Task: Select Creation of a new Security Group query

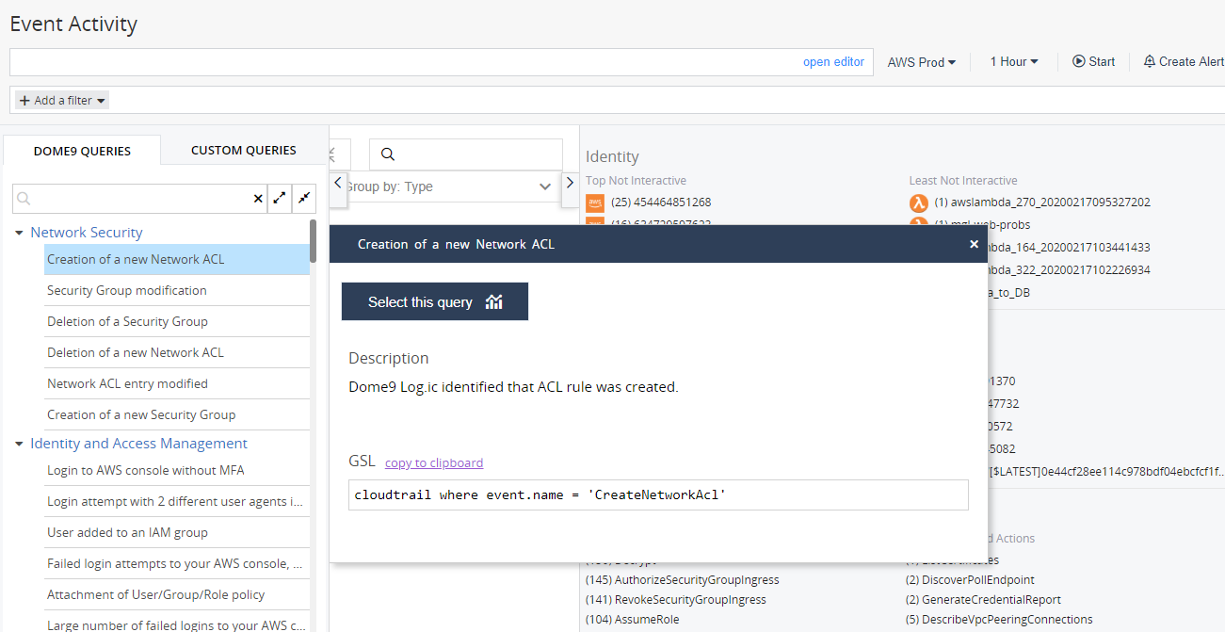Action: click(177, 414)
